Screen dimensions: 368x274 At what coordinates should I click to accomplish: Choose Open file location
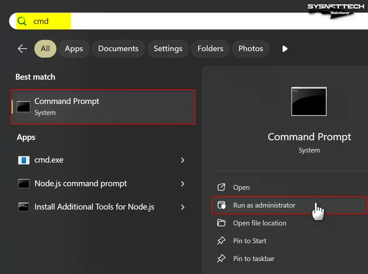point(290,223)
